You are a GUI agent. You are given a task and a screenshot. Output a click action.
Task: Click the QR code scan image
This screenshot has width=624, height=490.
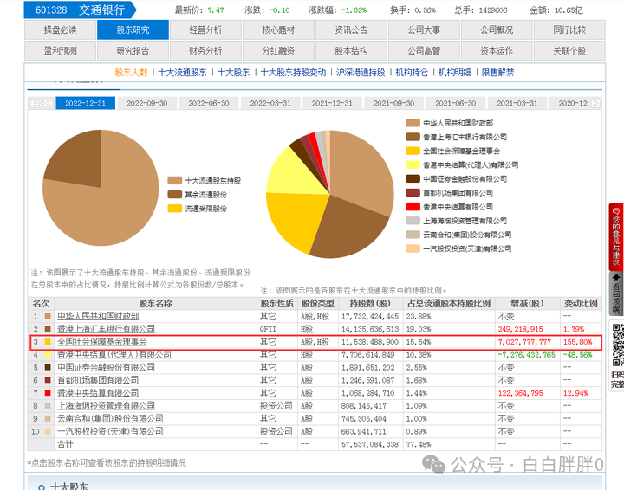click(618, 345)
